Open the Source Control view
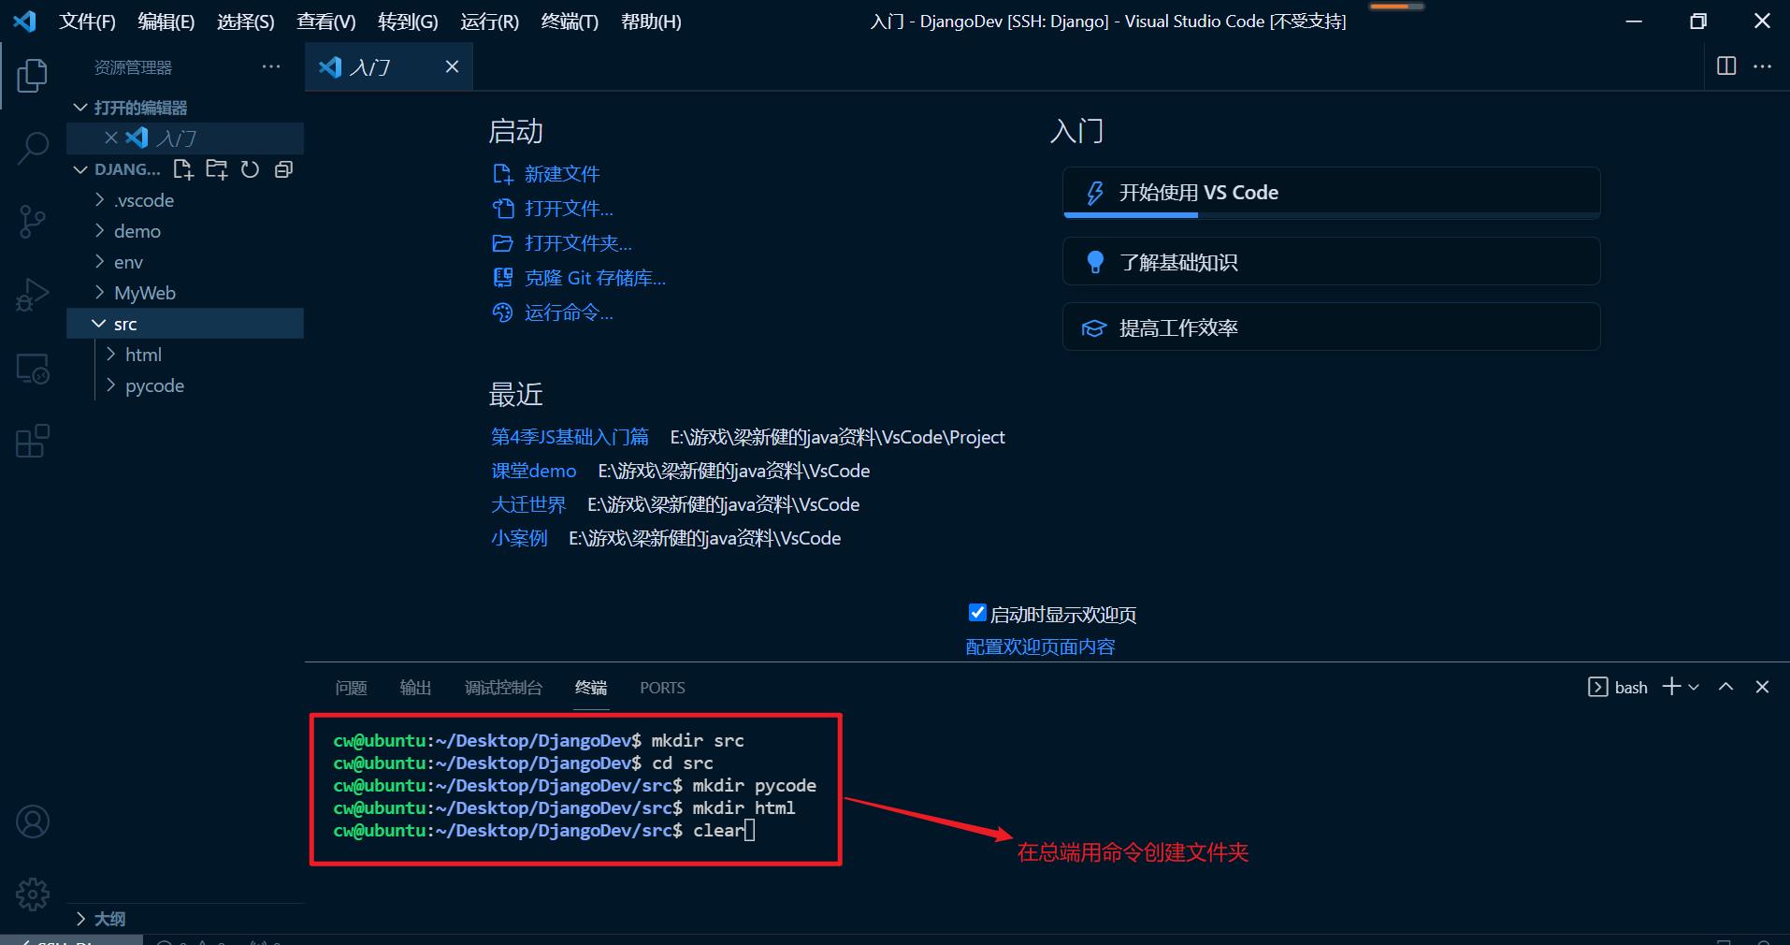Viewport: 1790px width, 945px height. click(32, 222)
